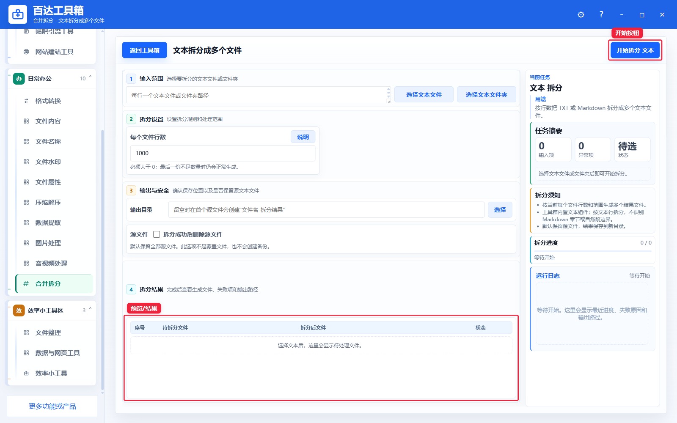Open help question mark icon
This screenshot has height=423, width=677.
point(601,14)
